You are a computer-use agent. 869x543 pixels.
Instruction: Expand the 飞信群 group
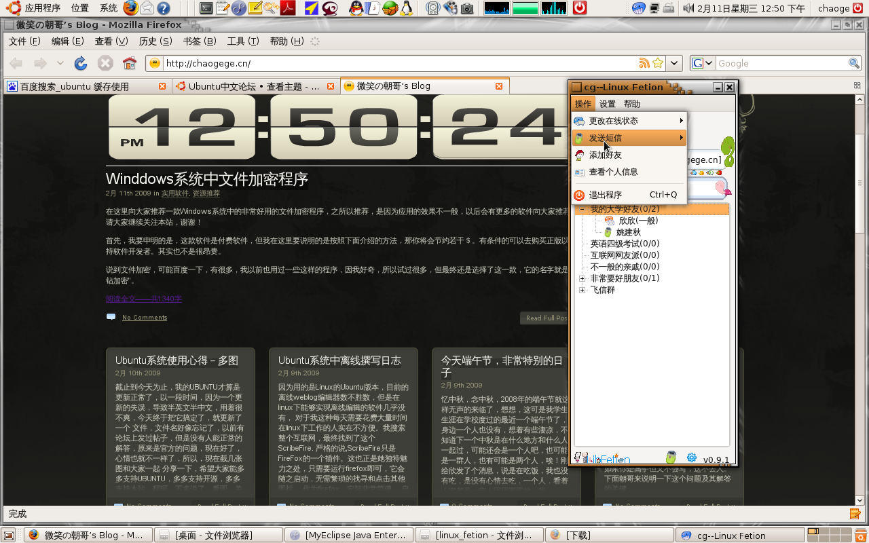point(582,290)
